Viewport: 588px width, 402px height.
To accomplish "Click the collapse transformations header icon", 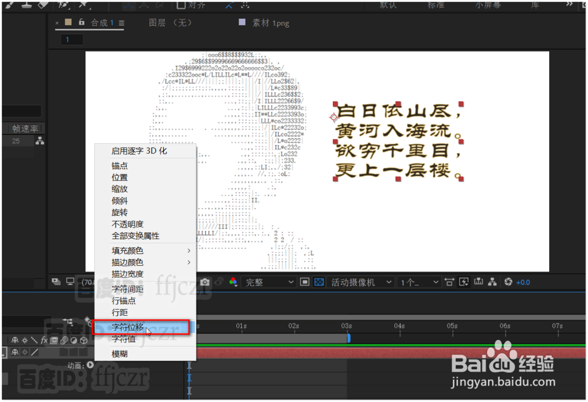I will 25,340.
